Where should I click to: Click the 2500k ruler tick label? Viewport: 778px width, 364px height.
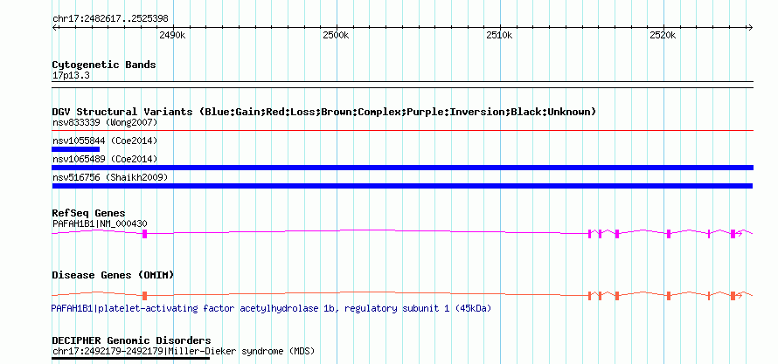336,36
